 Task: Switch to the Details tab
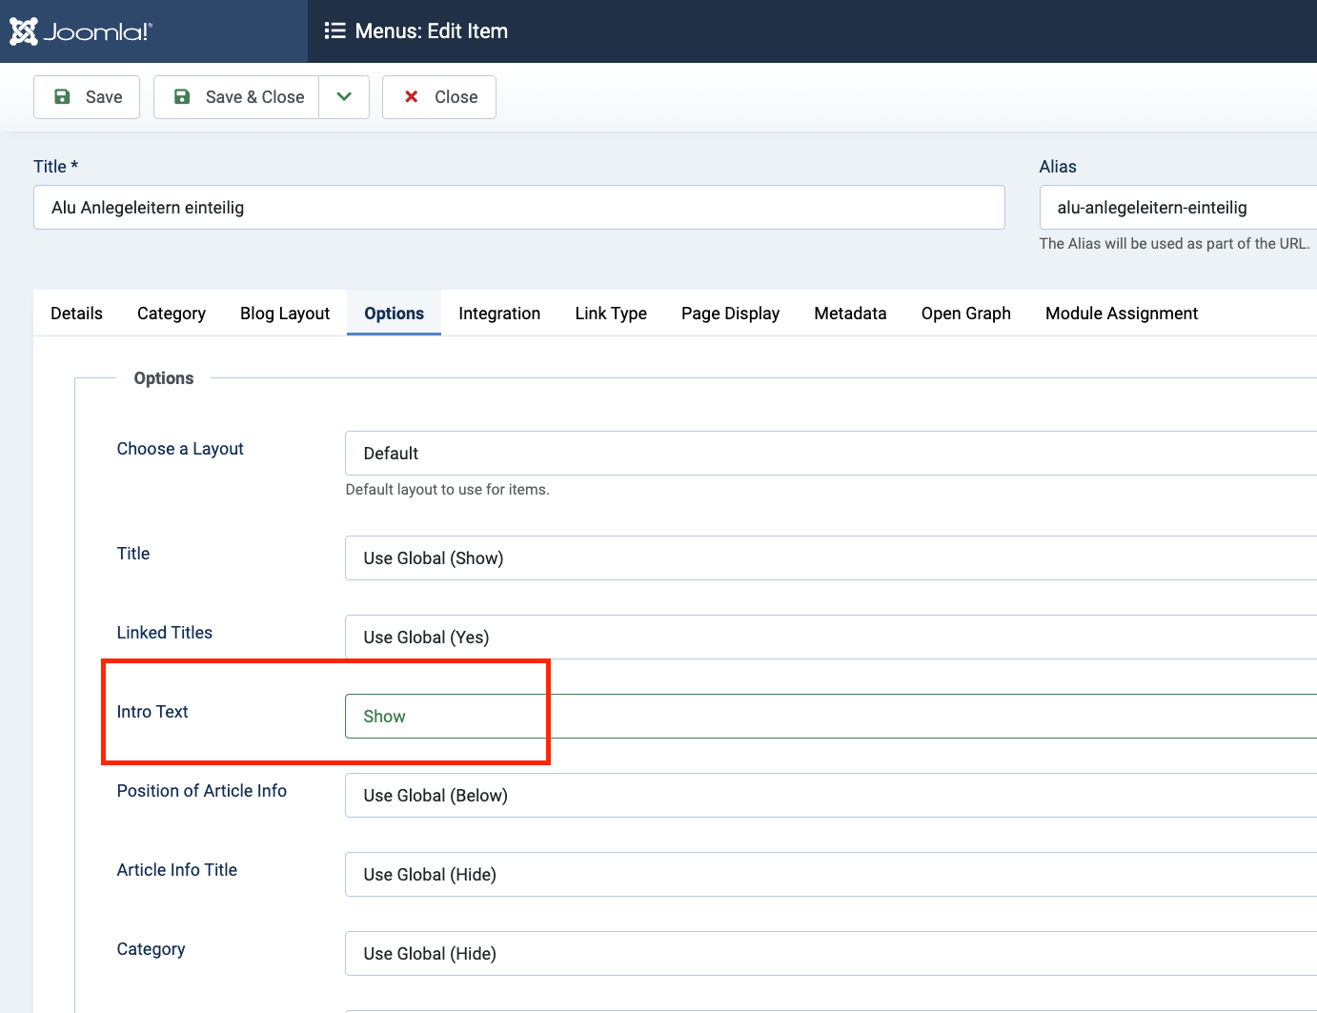[76, 314]
